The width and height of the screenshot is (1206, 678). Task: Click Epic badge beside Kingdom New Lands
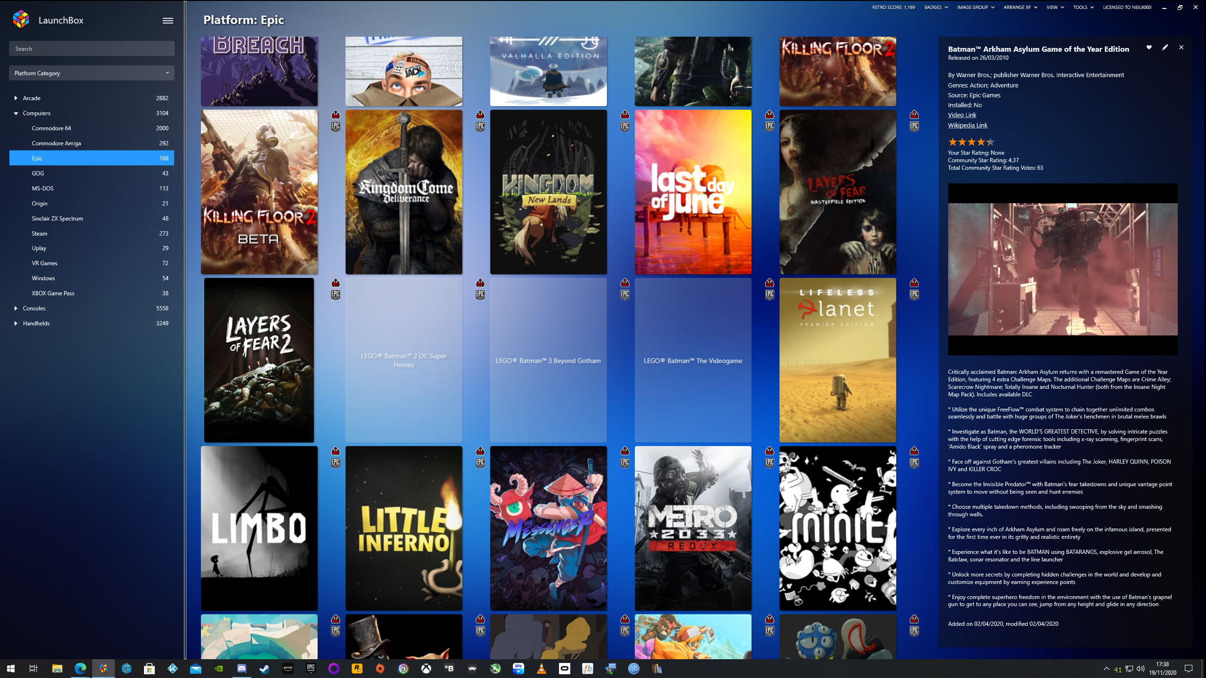click(x=625, y=126)
